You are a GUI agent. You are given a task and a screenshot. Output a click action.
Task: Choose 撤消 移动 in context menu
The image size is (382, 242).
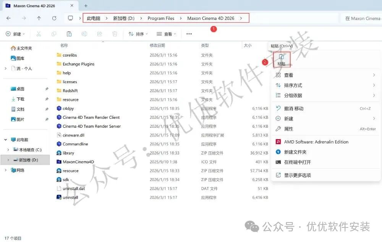(x=326, y=109)
